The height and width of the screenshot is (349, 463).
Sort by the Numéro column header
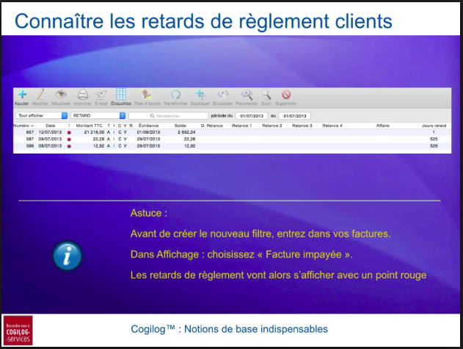(x=24, y=126)
